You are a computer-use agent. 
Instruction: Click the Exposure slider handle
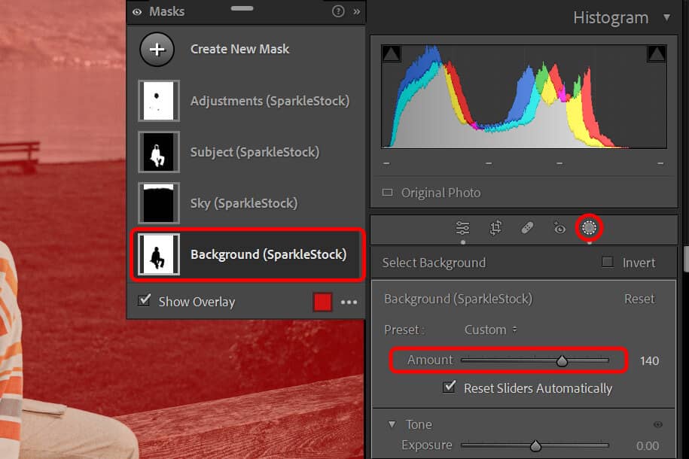[x=535, y=445]
